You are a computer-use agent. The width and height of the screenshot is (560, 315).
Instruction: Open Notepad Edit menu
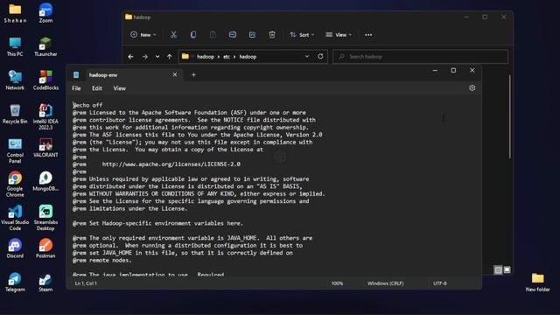[x=97, y=88]
